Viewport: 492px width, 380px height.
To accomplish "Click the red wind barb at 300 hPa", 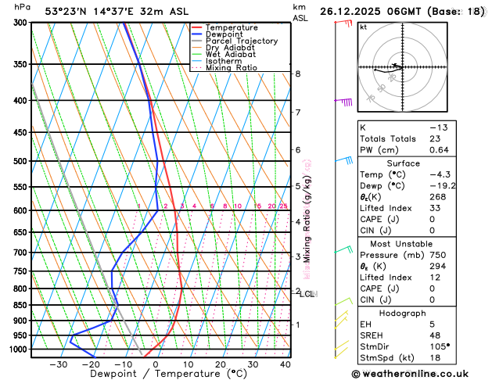I will pos(343,23).
